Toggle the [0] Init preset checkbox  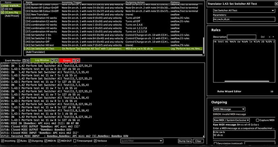pos(3,9)
